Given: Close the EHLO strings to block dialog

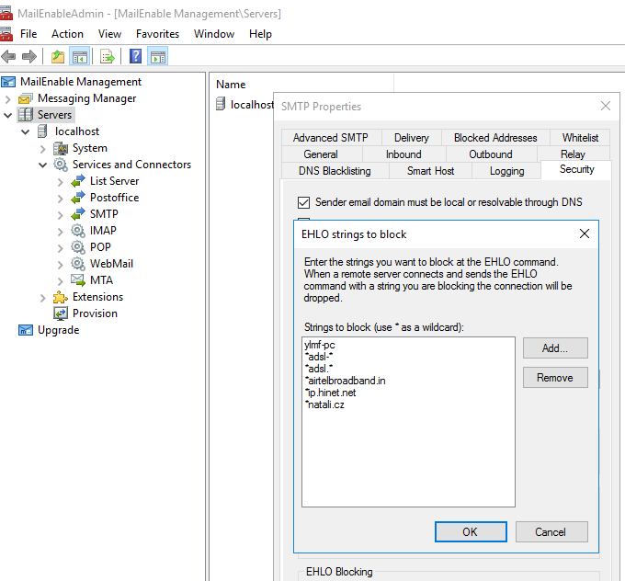Looking at the screenshot, I should click(x=585, y=234).
